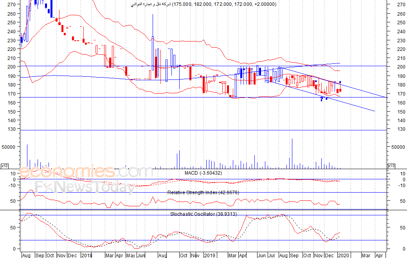Click the left x10 volume scale badge
This screenshot has height=258, width=407.
5,166
